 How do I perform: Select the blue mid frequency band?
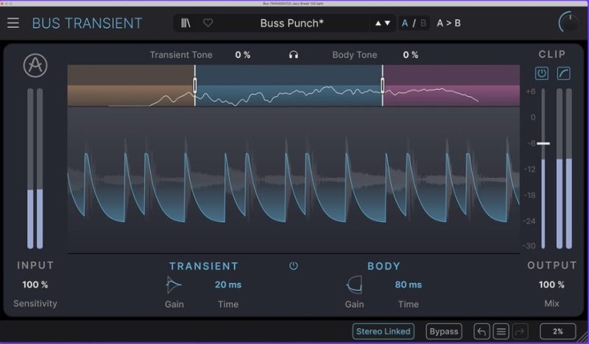289,85
